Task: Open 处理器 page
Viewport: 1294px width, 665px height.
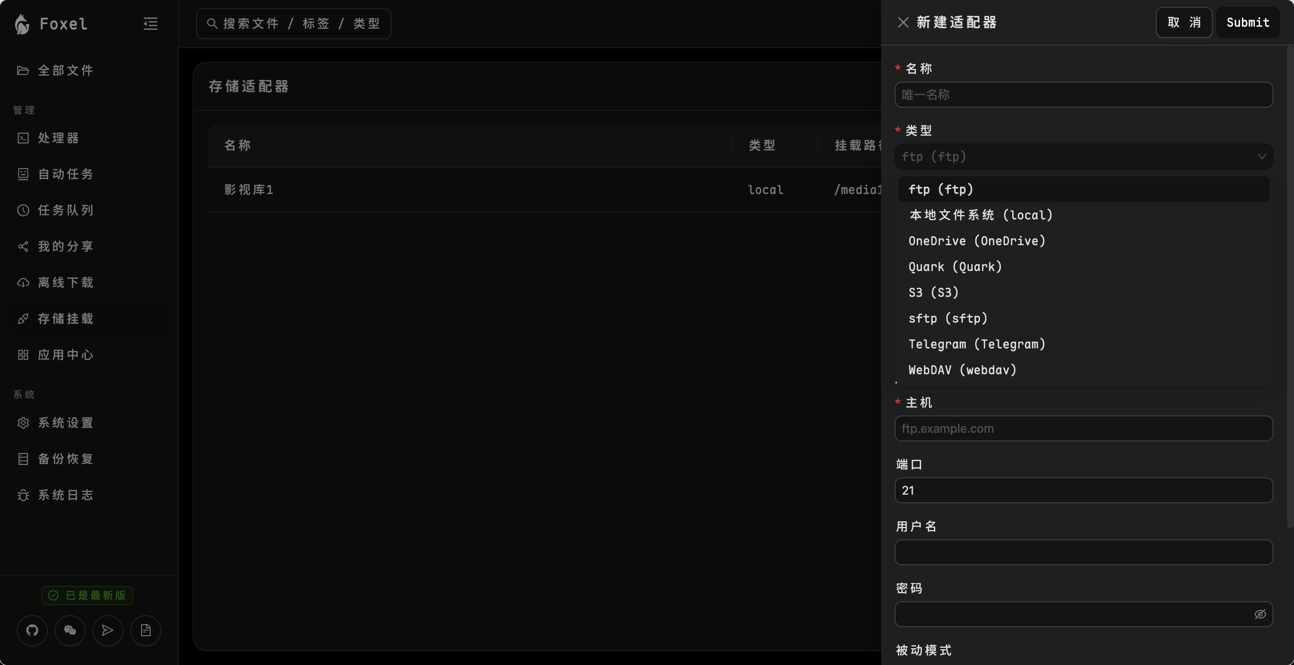Action: point(89,138)
